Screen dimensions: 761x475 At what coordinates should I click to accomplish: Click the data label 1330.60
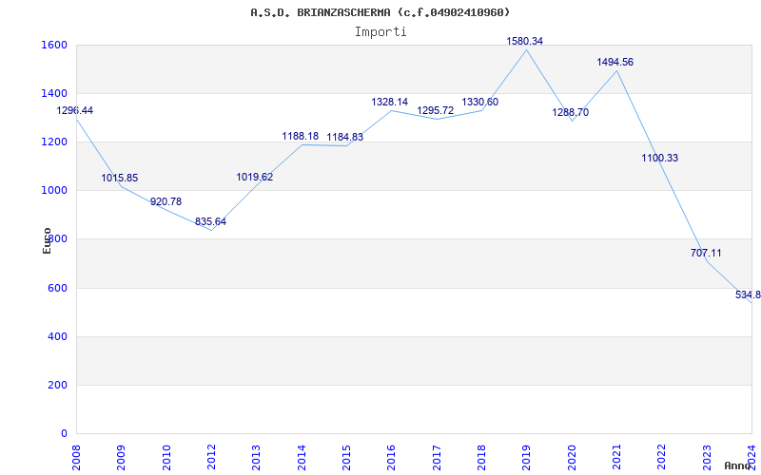pyautogui.click(x=480, y=102)
